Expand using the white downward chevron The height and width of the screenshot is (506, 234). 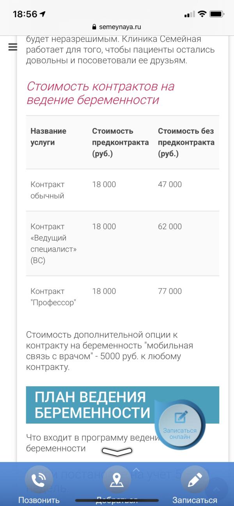[117, 451]
